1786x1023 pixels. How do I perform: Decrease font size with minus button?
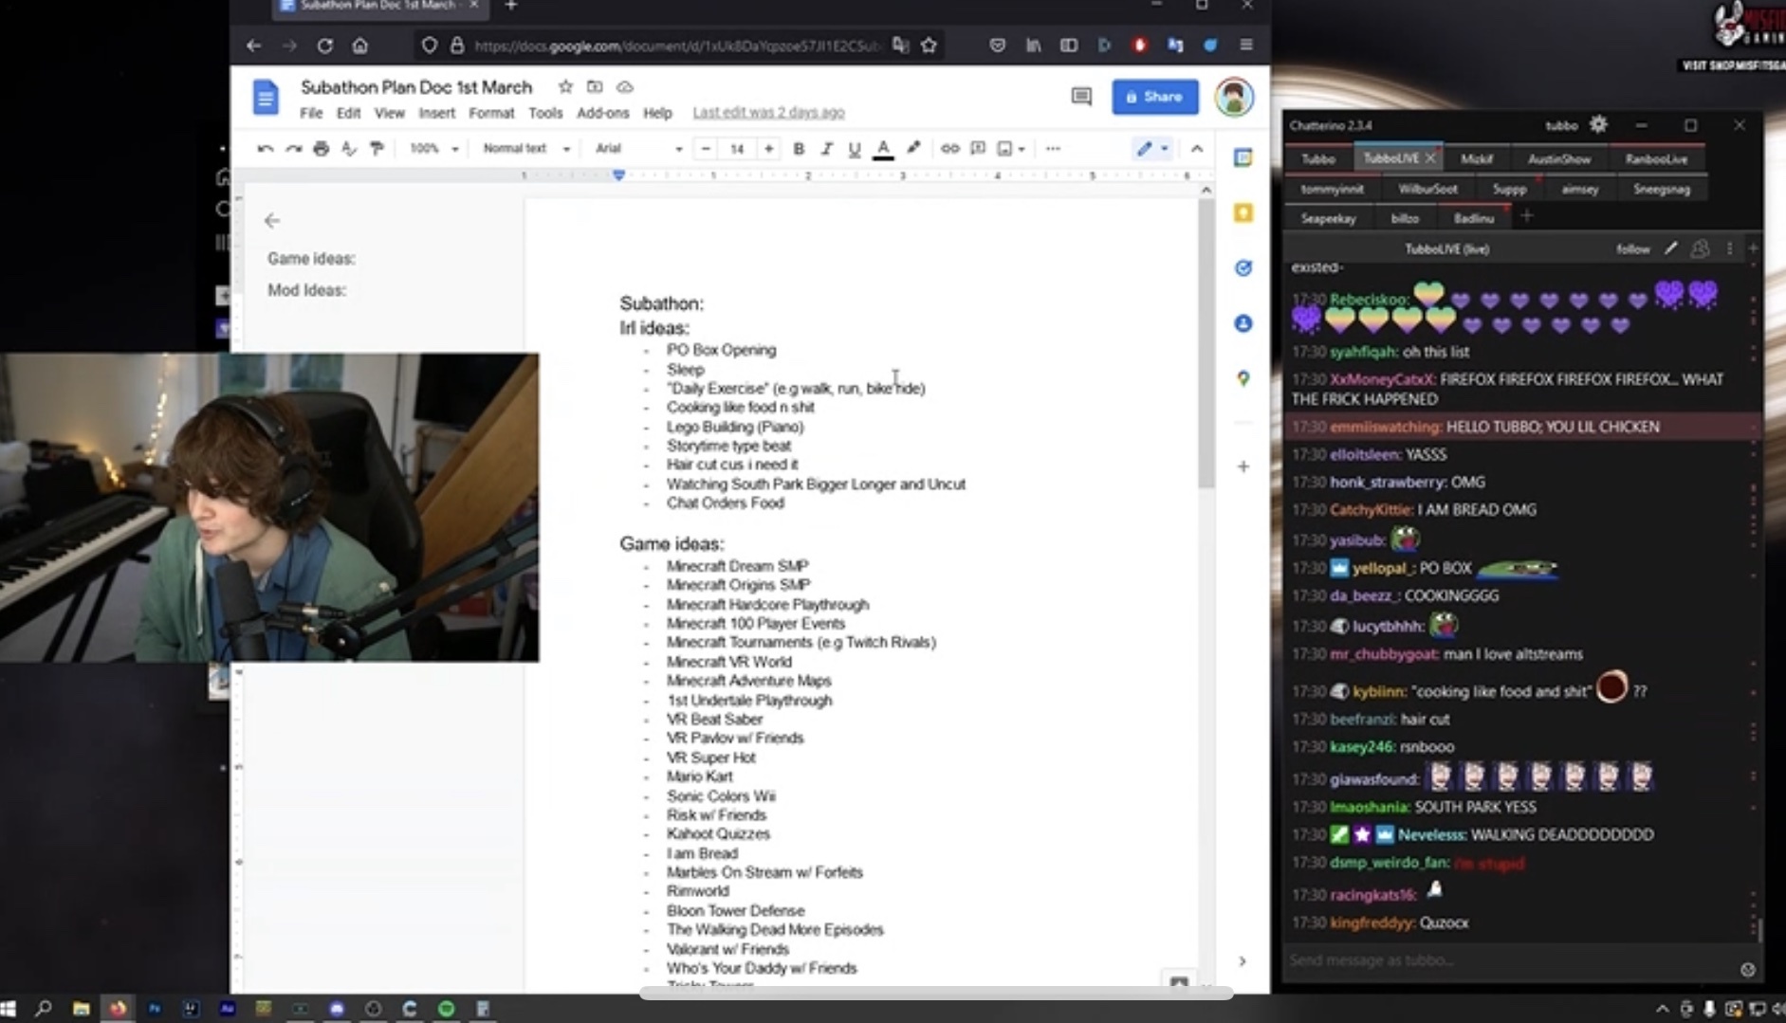(705, 149)
